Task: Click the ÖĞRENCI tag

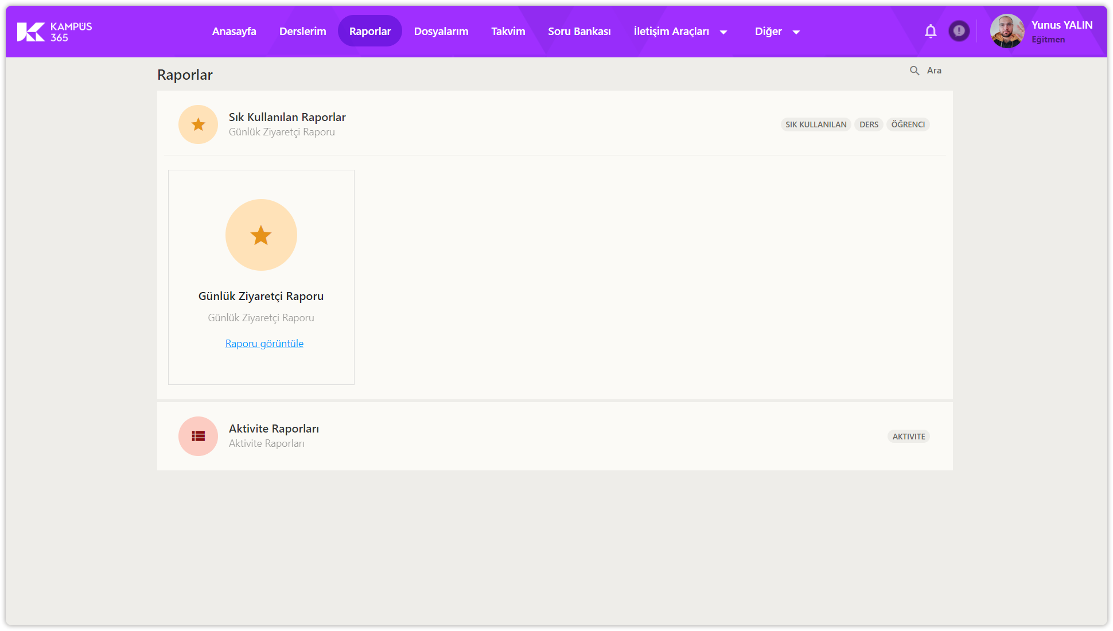Action: (x=908, y=124)
